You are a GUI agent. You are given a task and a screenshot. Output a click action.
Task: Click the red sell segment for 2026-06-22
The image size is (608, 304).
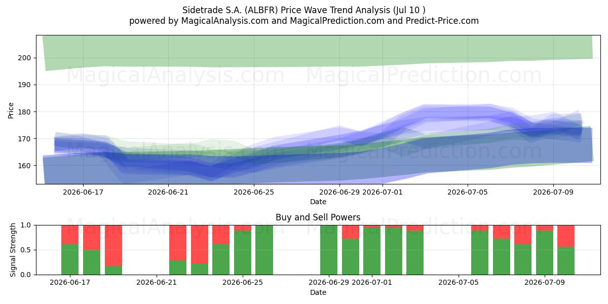coord(178,243)
